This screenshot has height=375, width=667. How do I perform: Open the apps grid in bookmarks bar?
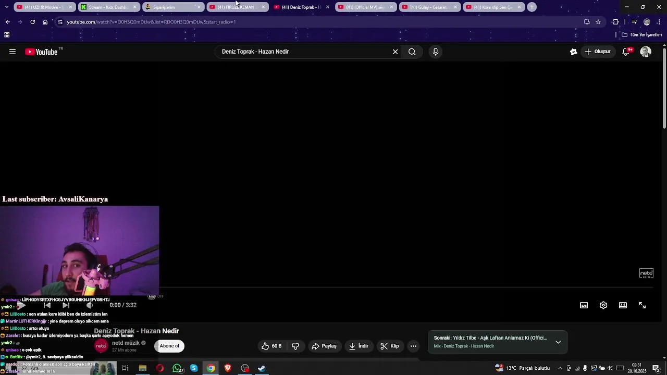pyautogui.click(x=7, y=35)
